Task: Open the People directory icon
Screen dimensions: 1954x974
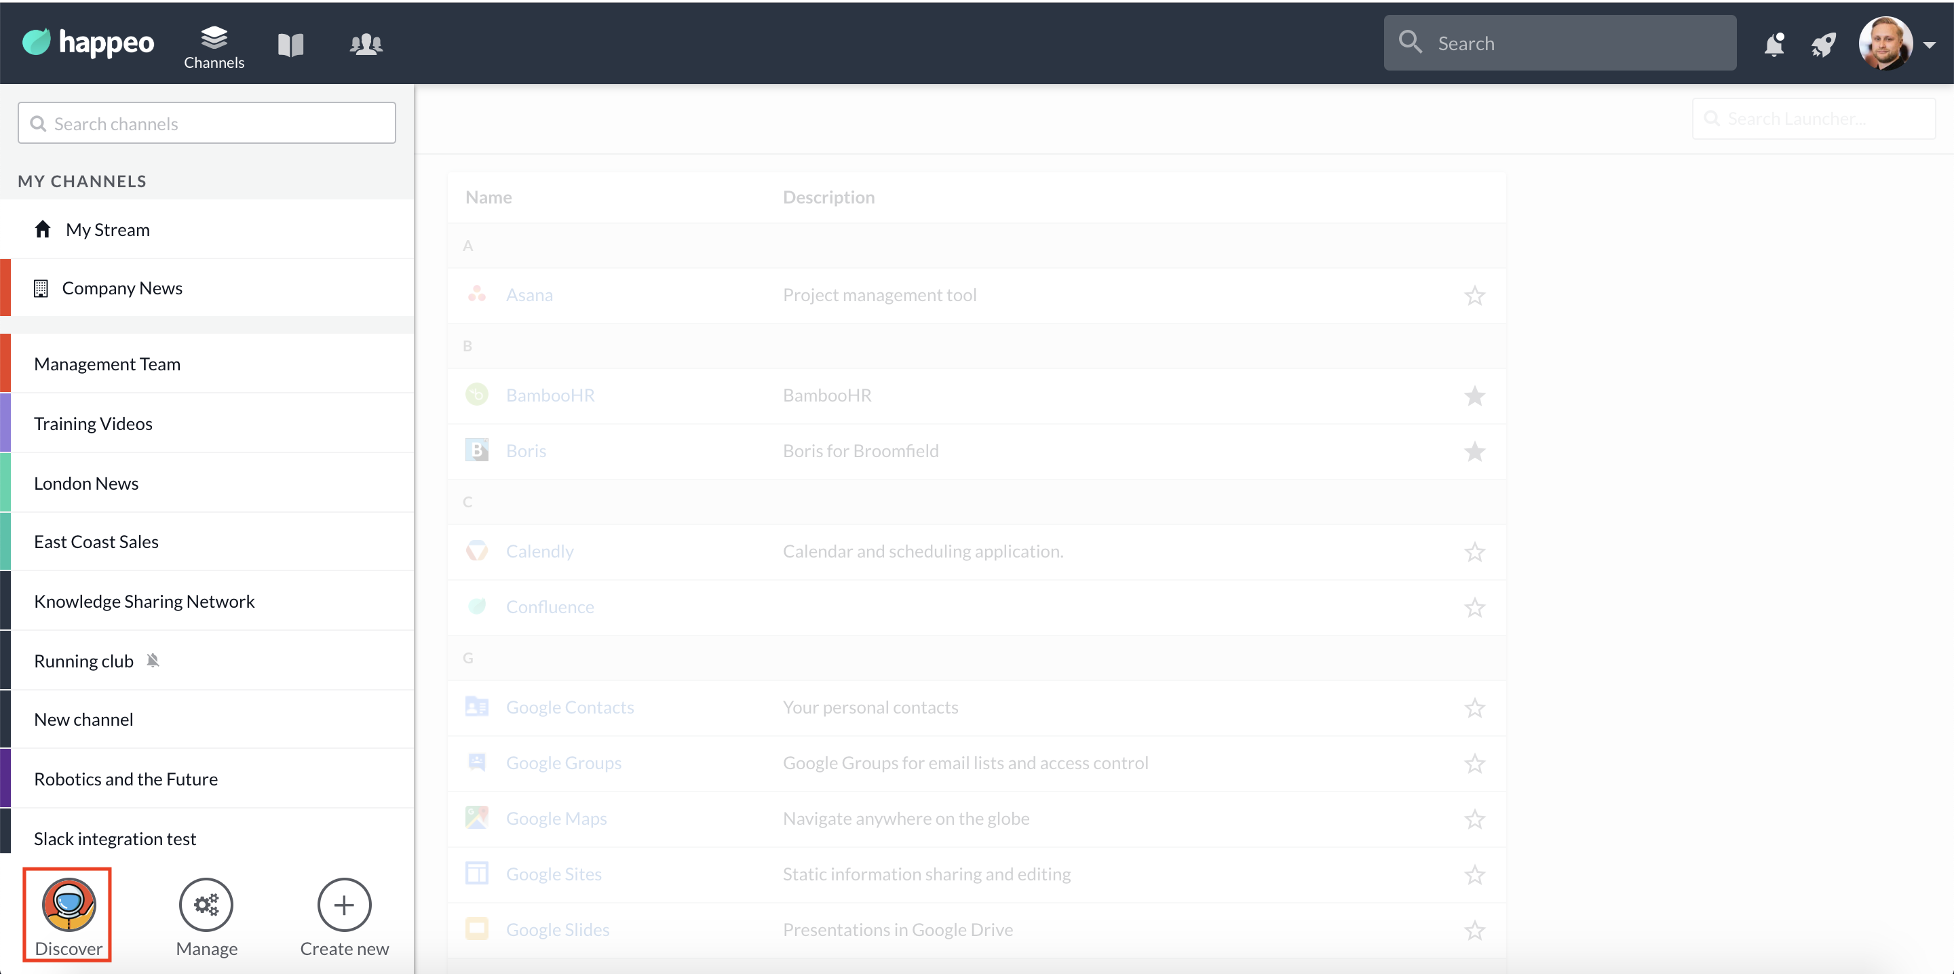Action: click(x=366, y=44)
